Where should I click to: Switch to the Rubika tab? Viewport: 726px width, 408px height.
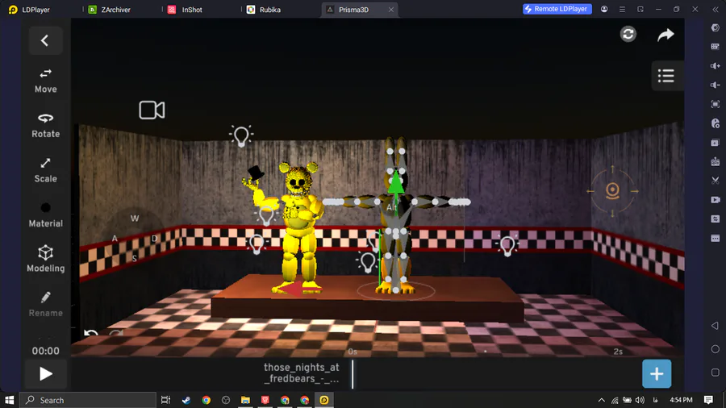pyautogui.click(x=265, y=10)
